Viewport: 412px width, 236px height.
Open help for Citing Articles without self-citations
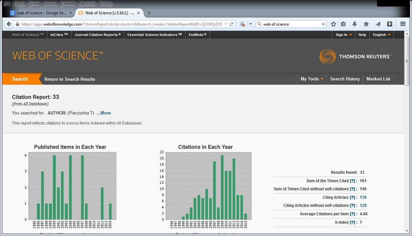tap(352, 205)
